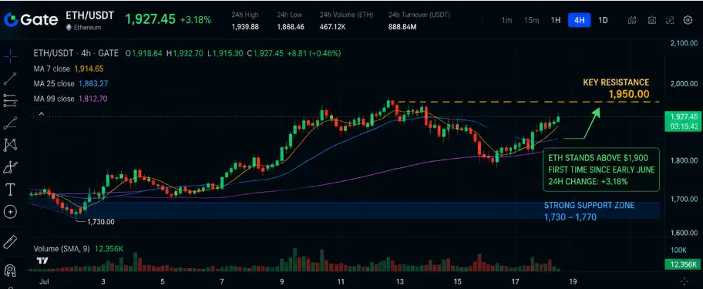Click the 24h Volume value 467.12K
Screen dimensions: 703x289
[x=332, y=27]
